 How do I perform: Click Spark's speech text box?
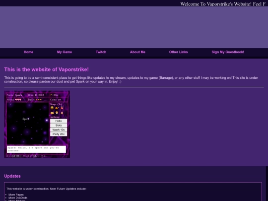[36, 149]
